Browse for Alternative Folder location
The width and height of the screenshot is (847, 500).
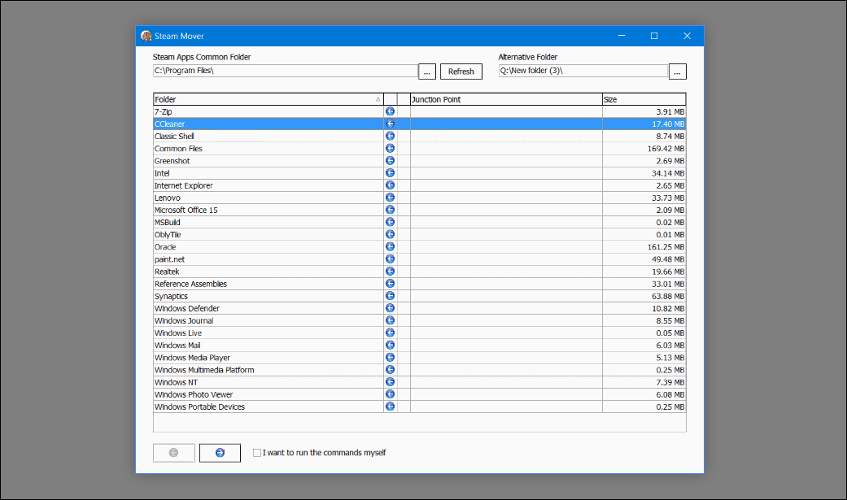pos(678,72)
